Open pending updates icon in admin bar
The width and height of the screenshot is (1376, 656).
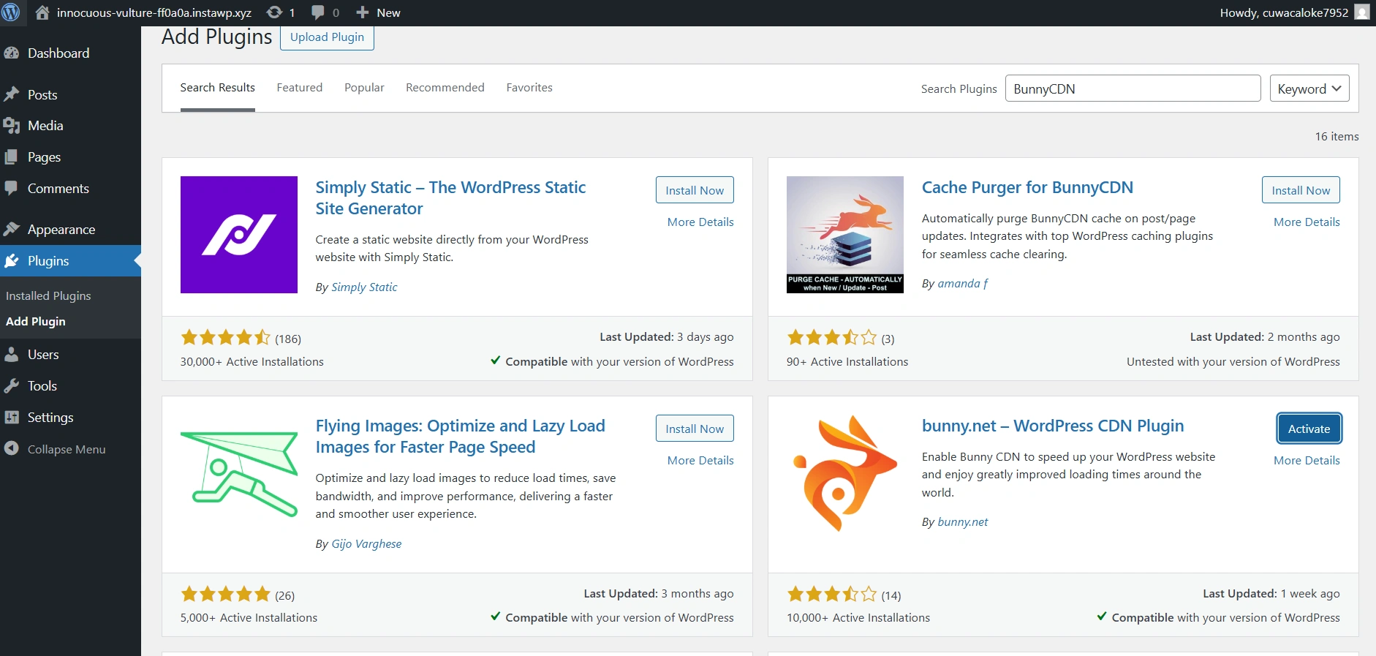pos(274,12)
